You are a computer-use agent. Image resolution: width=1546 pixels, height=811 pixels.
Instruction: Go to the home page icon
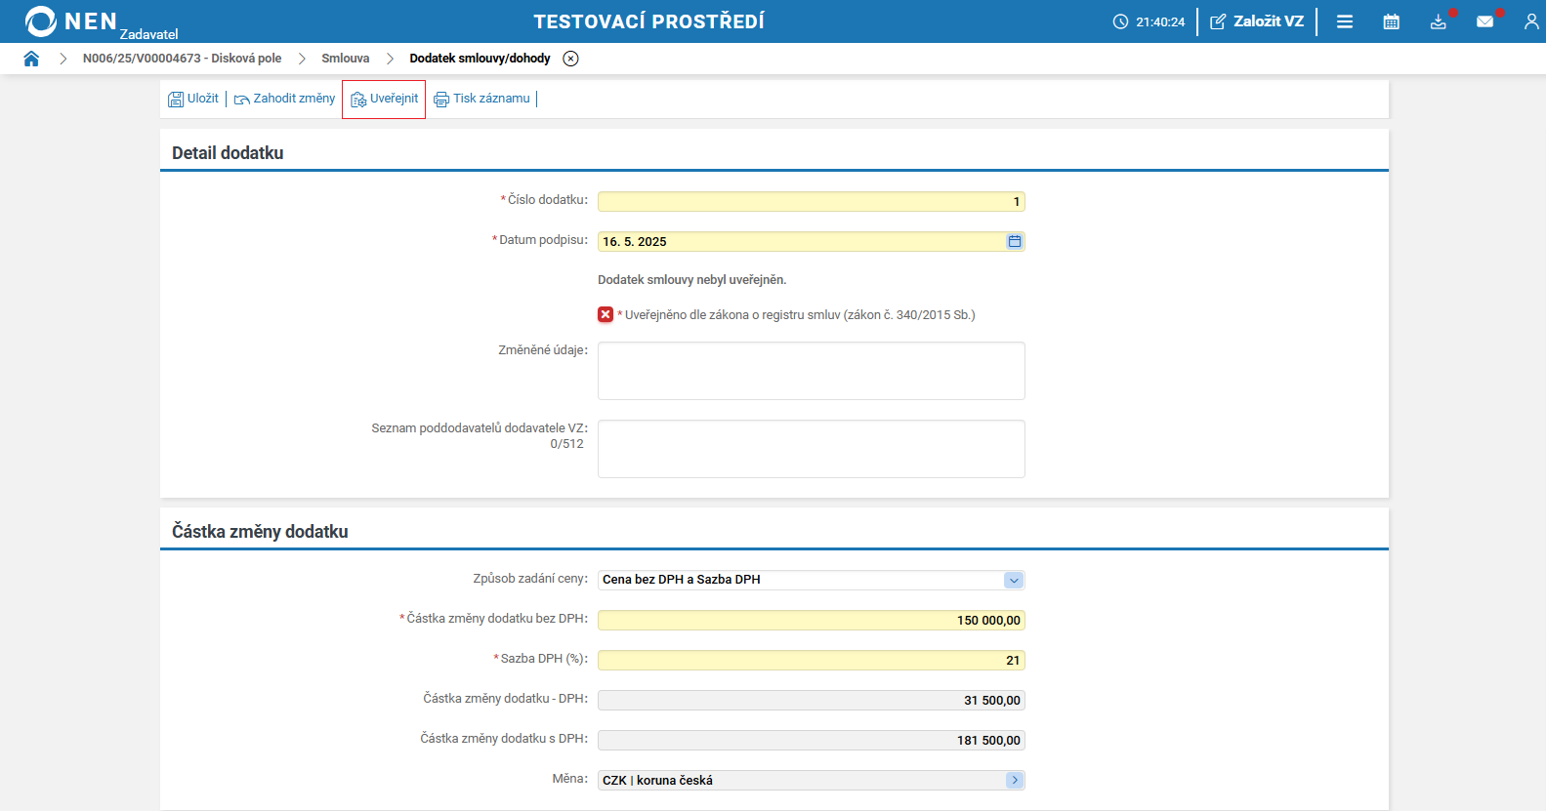click(31, 59)
